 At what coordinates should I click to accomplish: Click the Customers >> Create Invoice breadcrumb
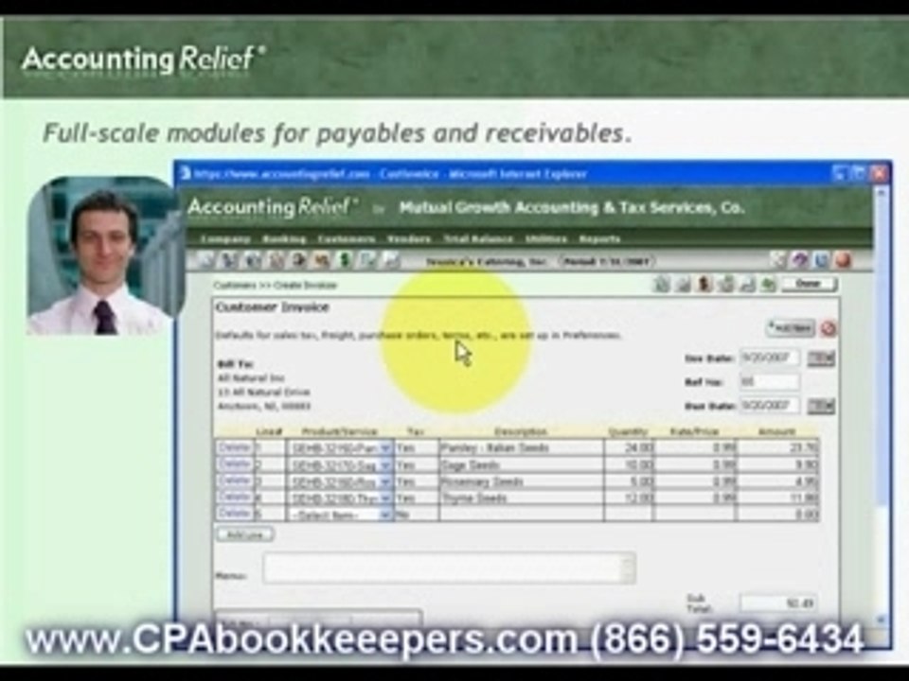pos(275,285)
